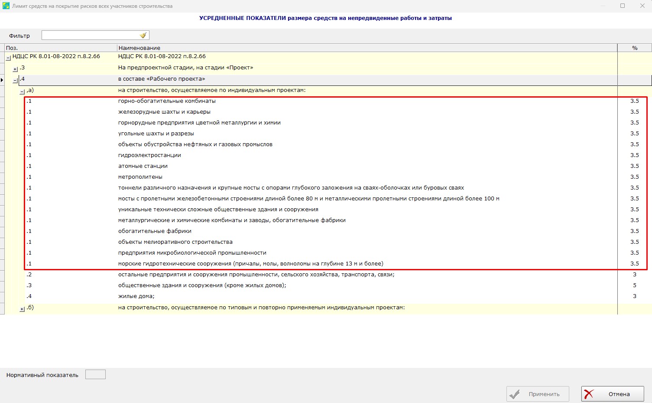
Task: Click inside the Фильтр input field
Action: [x=87, y=35]
